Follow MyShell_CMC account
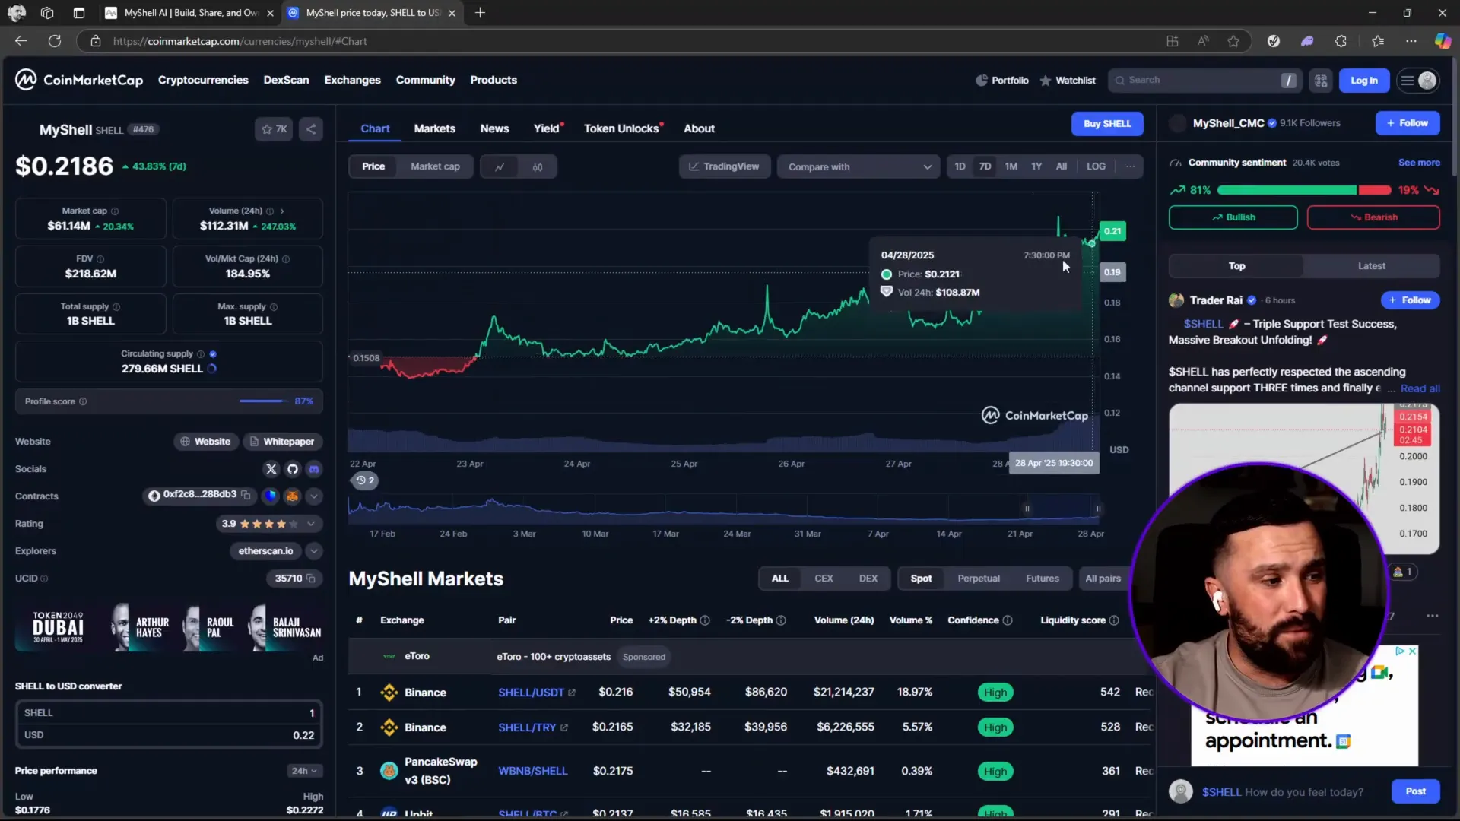This screenshot has height=821, width=1460. (1407, 123)
